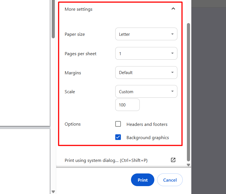Click the blue Print button

tap(143, 180)
